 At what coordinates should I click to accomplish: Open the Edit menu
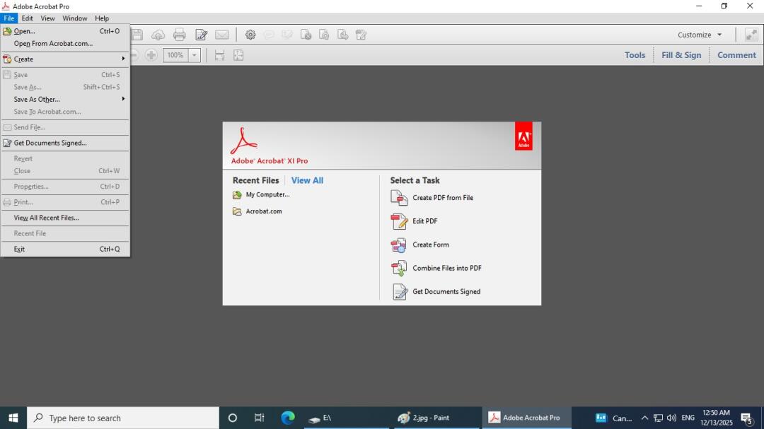pos(28,18)
